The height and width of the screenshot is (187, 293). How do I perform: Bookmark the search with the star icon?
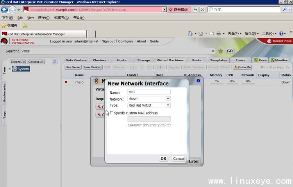221,51
